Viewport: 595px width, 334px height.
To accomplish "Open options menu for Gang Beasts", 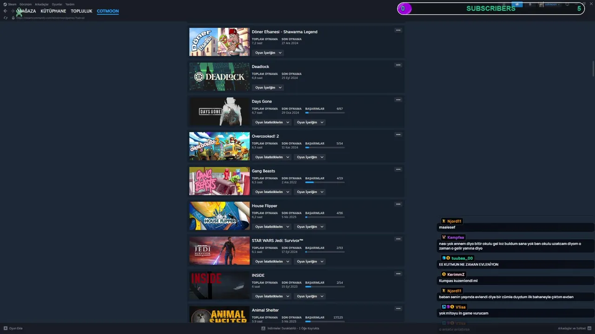I will pos(398,169).
